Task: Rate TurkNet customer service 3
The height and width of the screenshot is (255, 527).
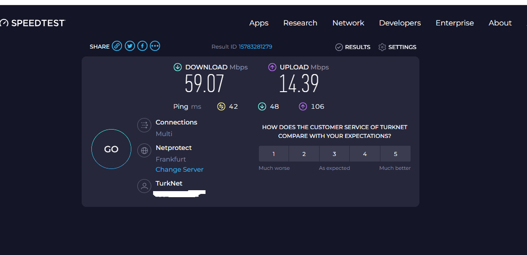Action: (x=334, y=154)
